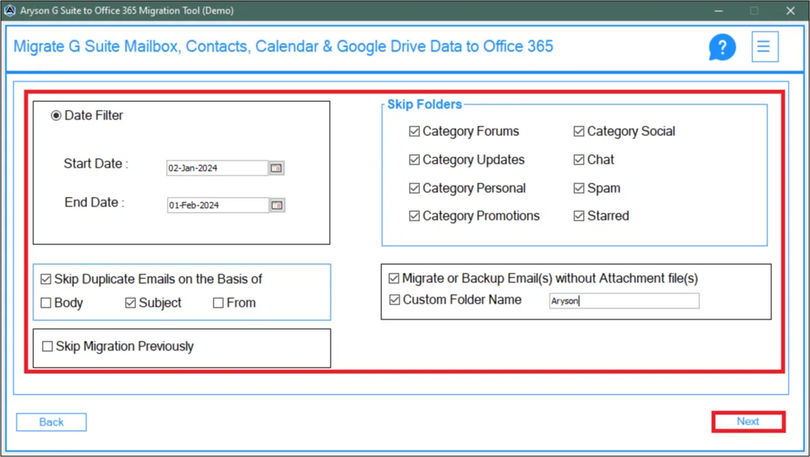Viewport: 810px width, 457px height.
Task: Click the Skip Folders group heading
Action: coord(425,104)
